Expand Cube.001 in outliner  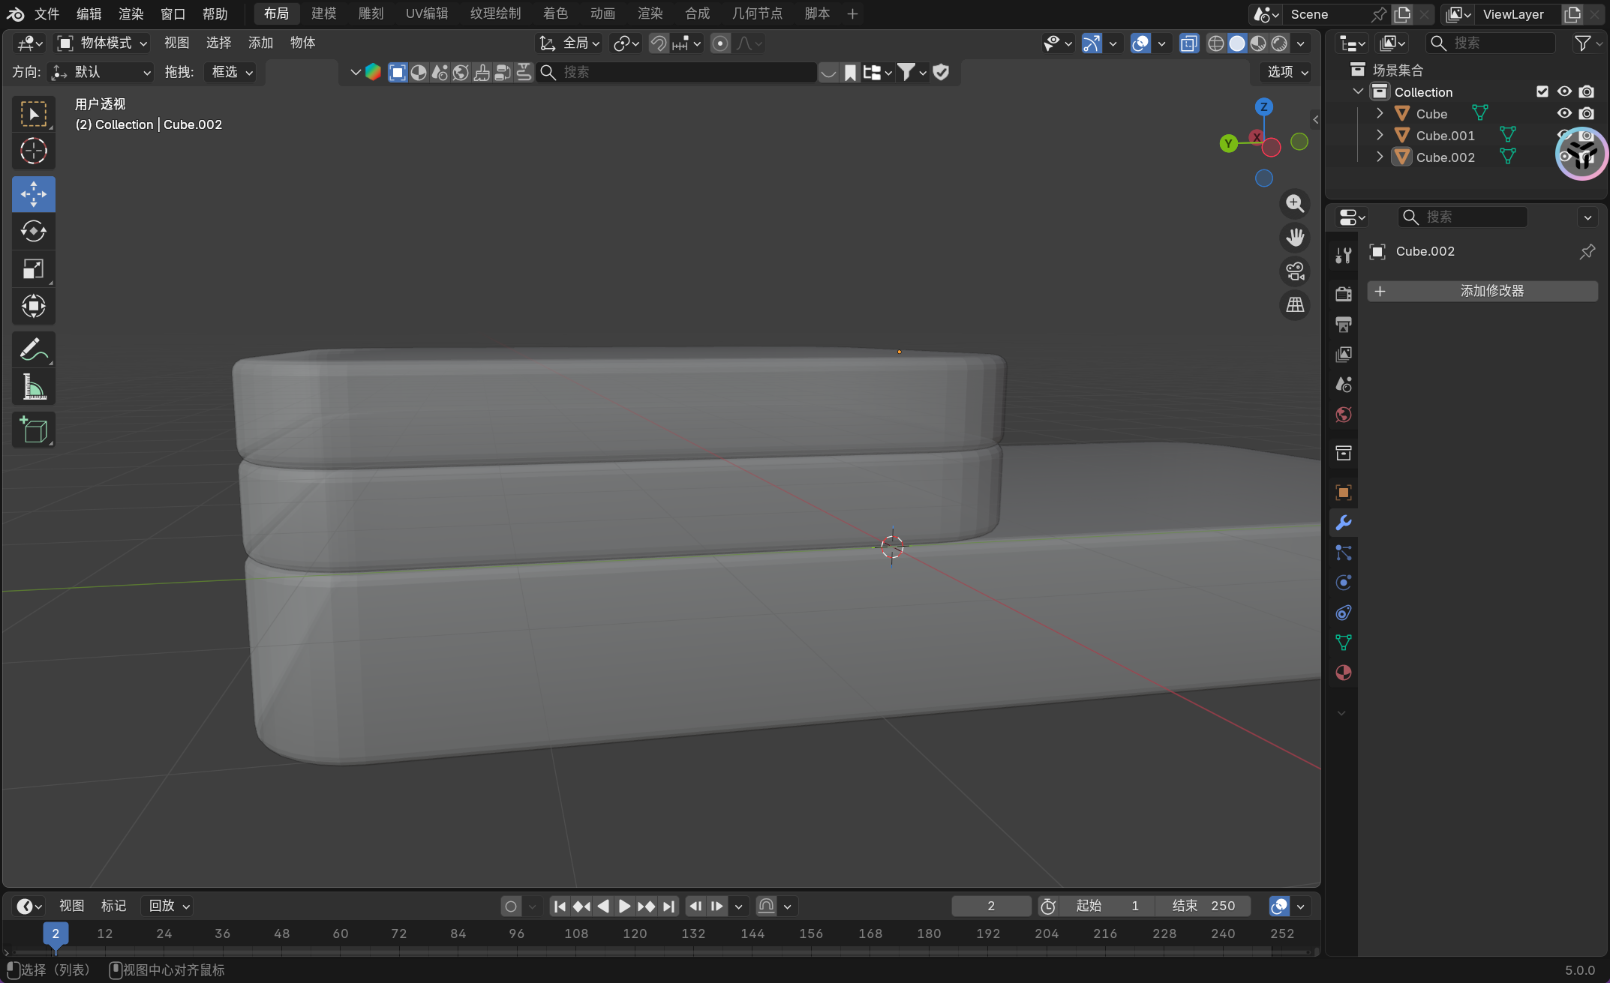[1379, 135]
